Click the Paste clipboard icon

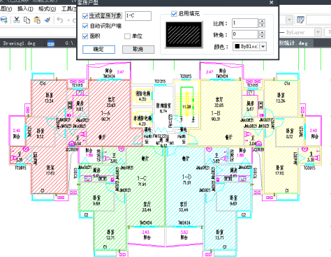(37, 20)
